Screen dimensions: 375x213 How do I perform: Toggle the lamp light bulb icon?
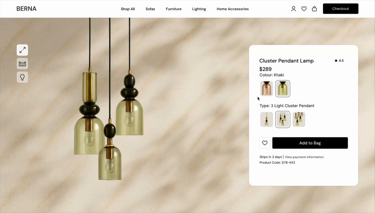[22, 77]
